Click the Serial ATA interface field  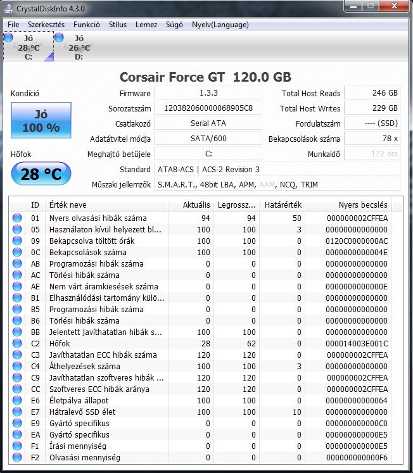coord(208,123)
